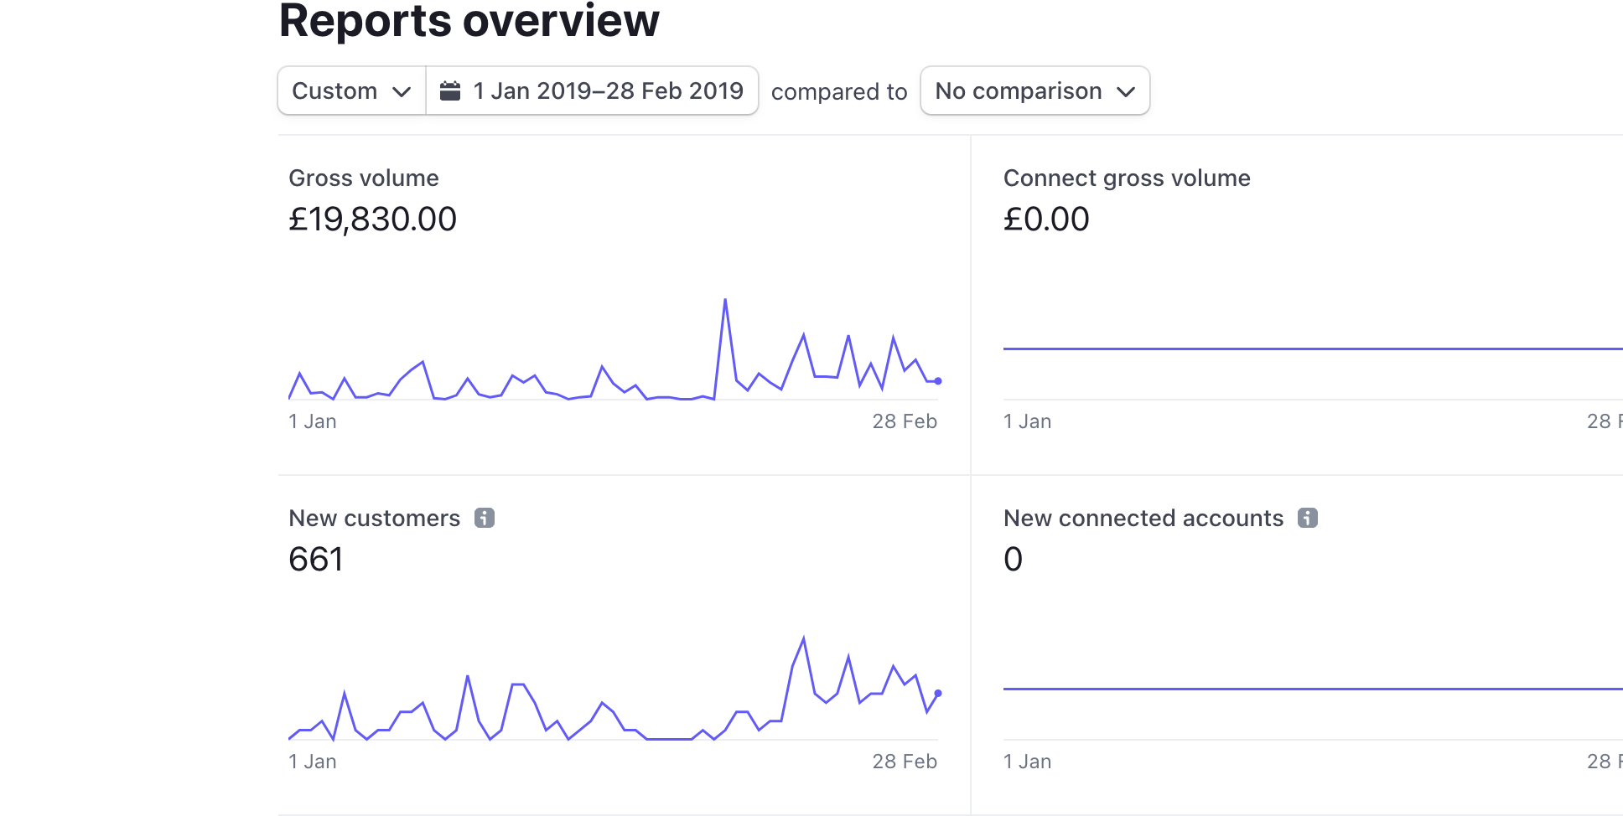Viewport: 1623px width, 816px height.
Task: Click the New connected accounts info icon
Action: click(1308, 518)
